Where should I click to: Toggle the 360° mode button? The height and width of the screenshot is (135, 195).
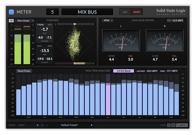tap(125, 12)
